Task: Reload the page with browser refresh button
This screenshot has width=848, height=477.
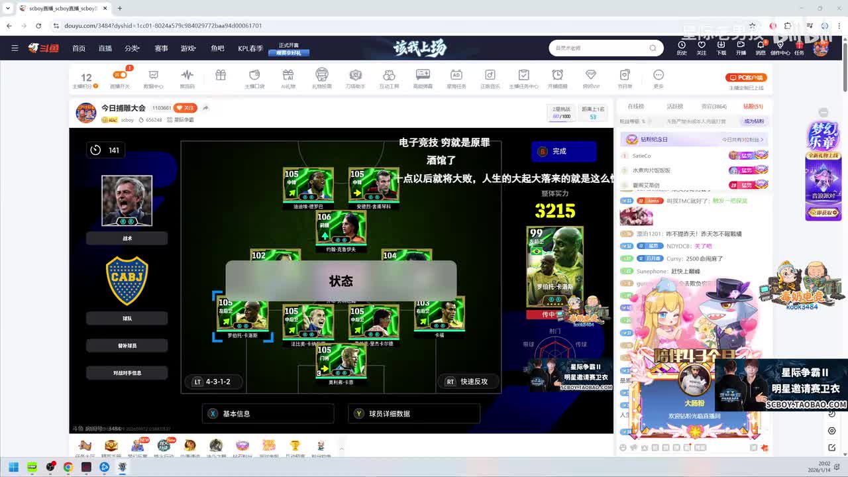Action: pos(38,26)
